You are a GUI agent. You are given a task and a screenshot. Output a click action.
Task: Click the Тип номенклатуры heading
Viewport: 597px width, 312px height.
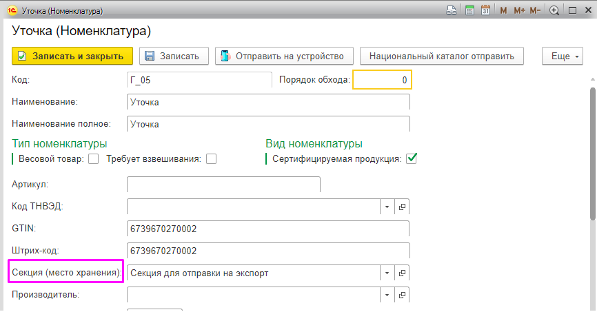pyautogui.click(x=59, y=143)
